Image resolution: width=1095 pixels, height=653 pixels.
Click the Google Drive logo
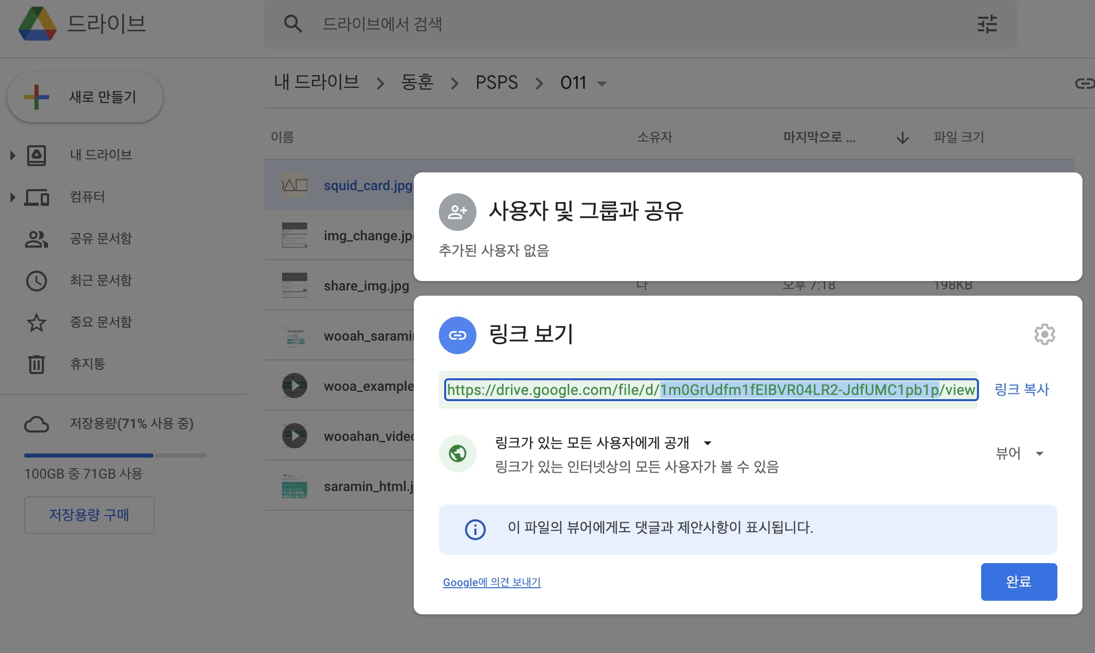pos(37,24)
